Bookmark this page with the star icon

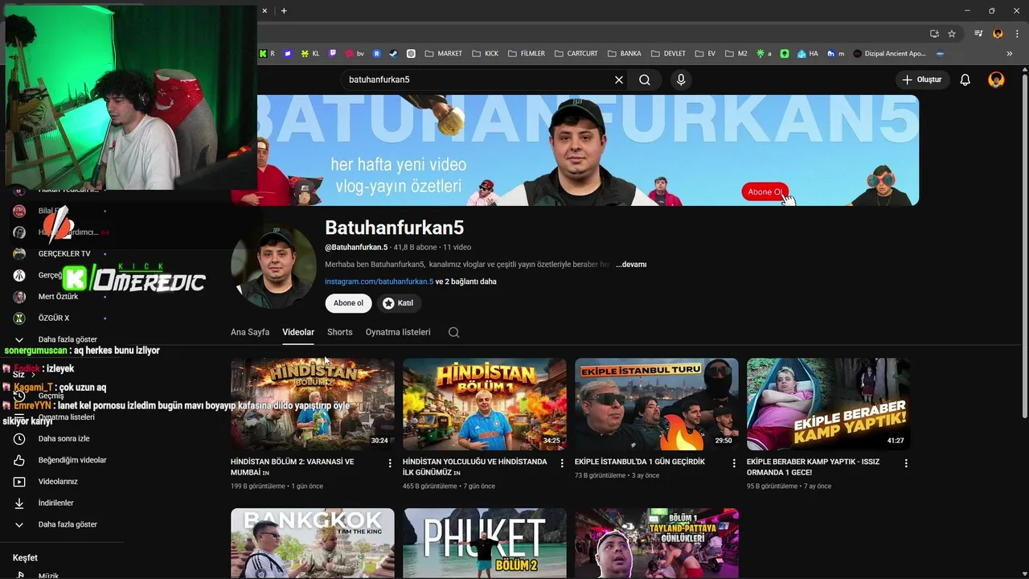[952, 34]
